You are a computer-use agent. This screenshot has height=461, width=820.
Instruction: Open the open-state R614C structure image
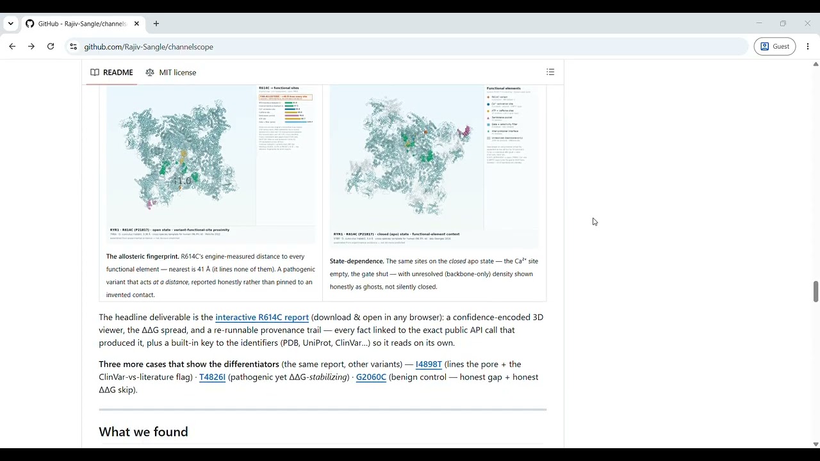pyautogui.click(x=211, y=164)
